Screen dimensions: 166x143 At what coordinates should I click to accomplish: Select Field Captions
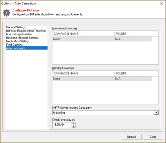pos(14,45)
